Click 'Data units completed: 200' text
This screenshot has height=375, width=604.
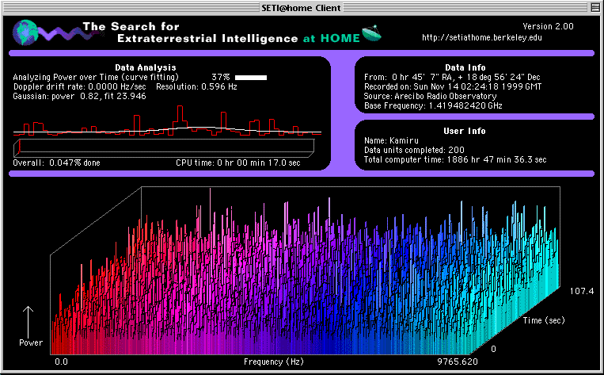tap(414, 150)
